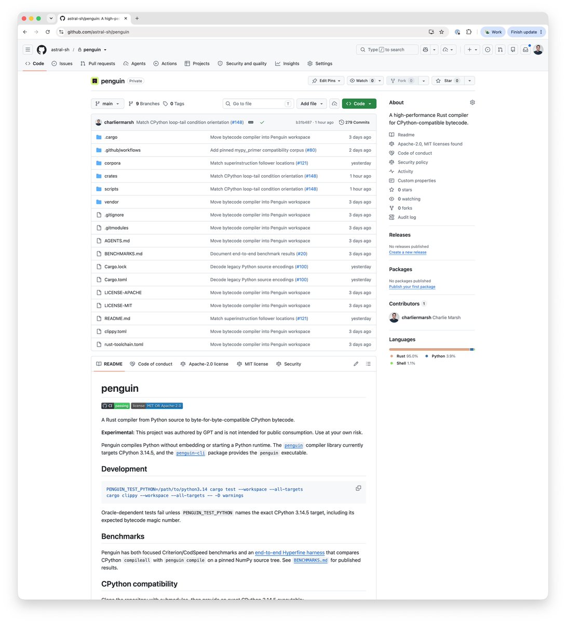Select the Apache-2.0 license README tab
566x623 pixels.
(205, 364)
